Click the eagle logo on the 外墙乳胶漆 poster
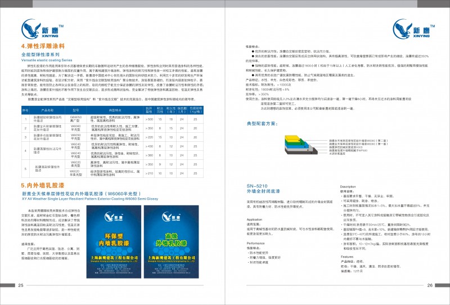Viewport: 450px width, 305px height. (x=171, y=217)
